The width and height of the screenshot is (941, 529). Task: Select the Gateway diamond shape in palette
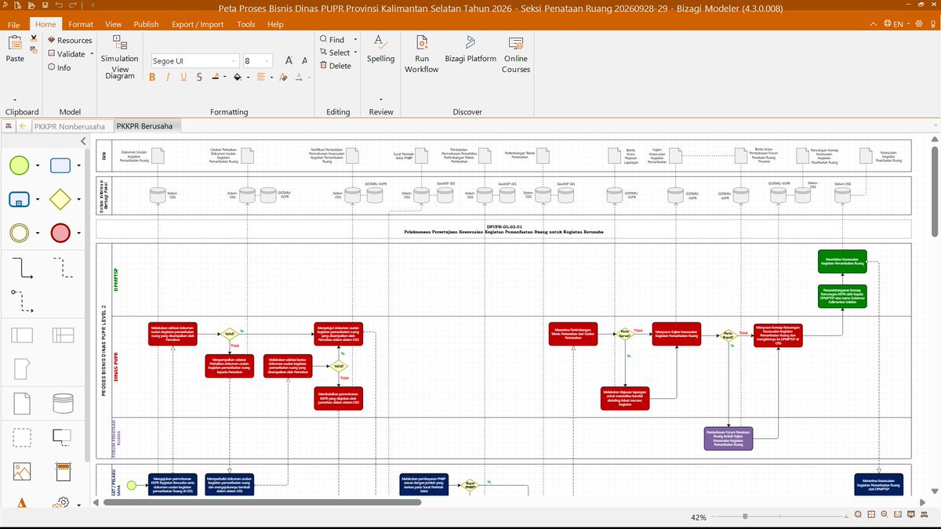pyautogui.click(x=61, y=199)
